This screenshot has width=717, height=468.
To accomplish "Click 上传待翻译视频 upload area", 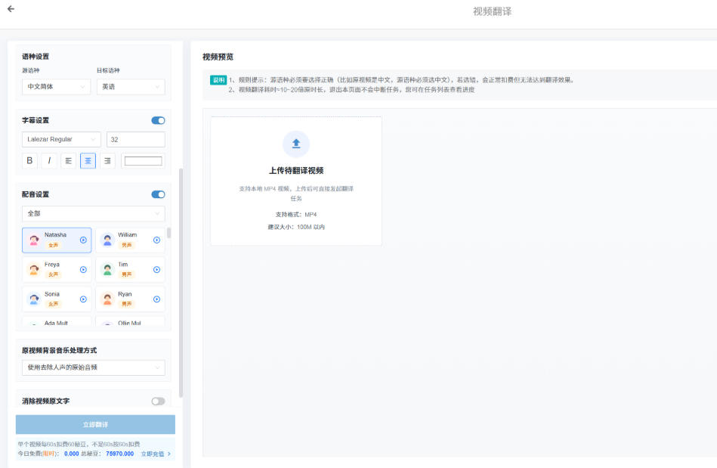I will (x=296, y=181).
